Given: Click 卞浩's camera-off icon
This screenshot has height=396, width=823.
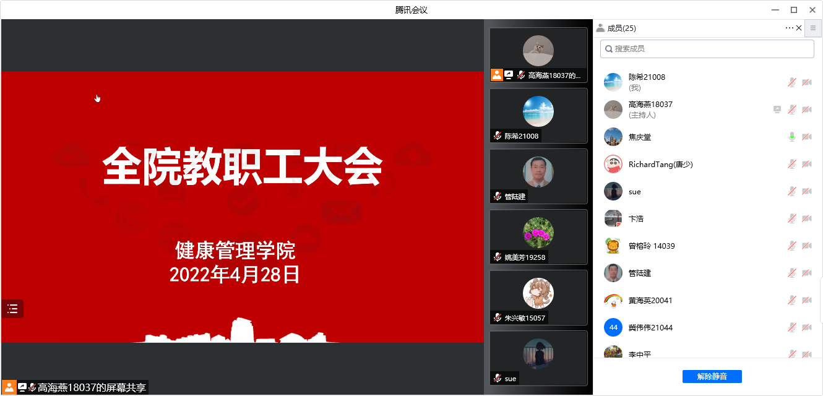Looking at the screenshot, I should 806,218.
